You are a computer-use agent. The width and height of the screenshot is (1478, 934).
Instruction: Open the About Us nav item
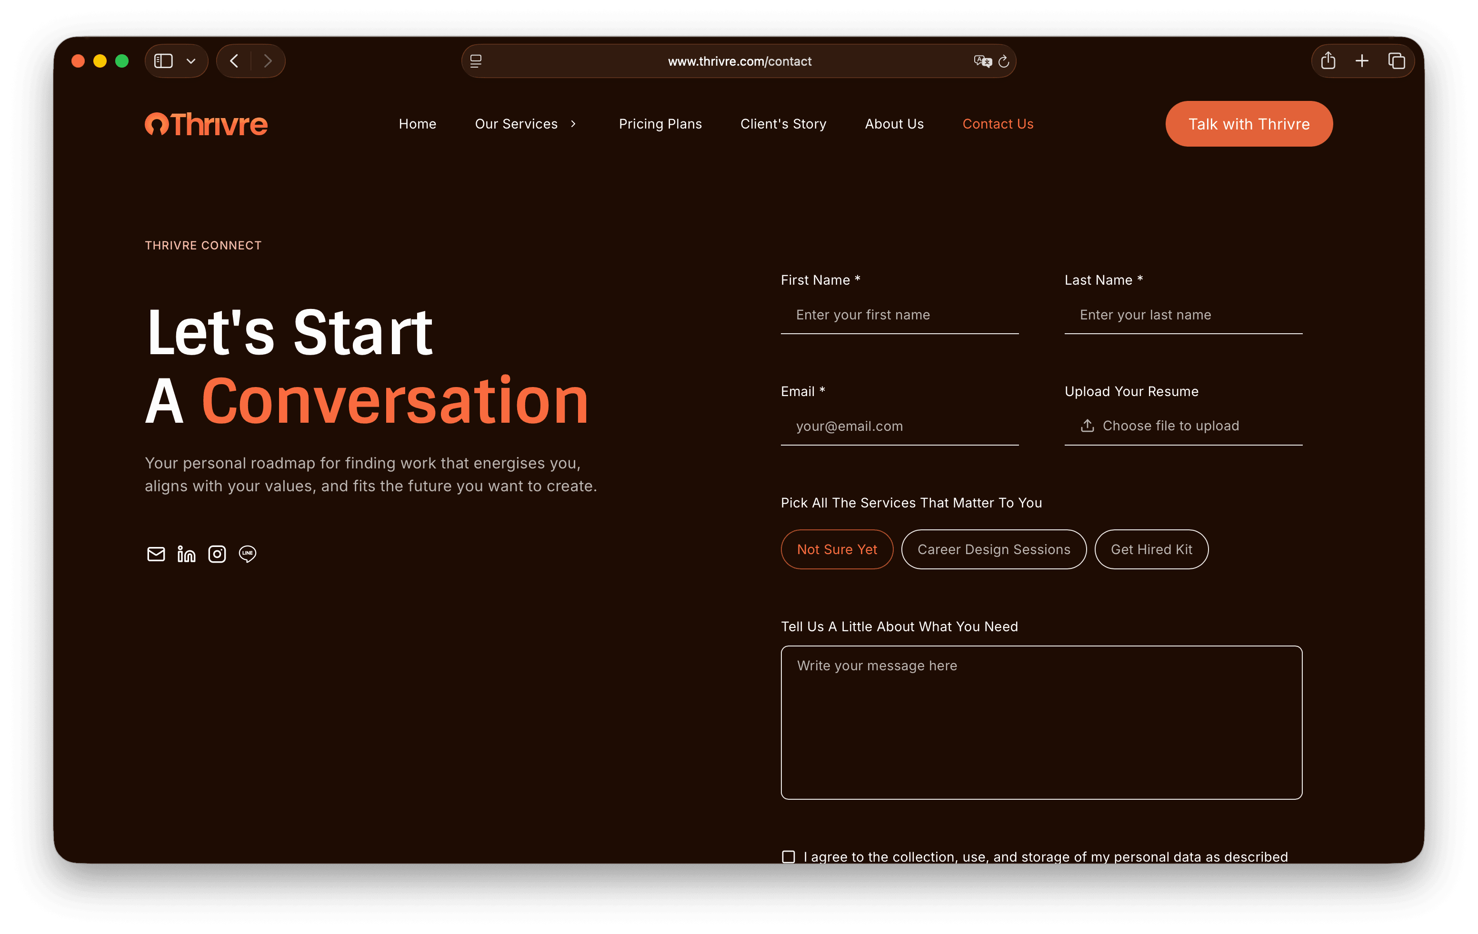click(x=894, y=124)
